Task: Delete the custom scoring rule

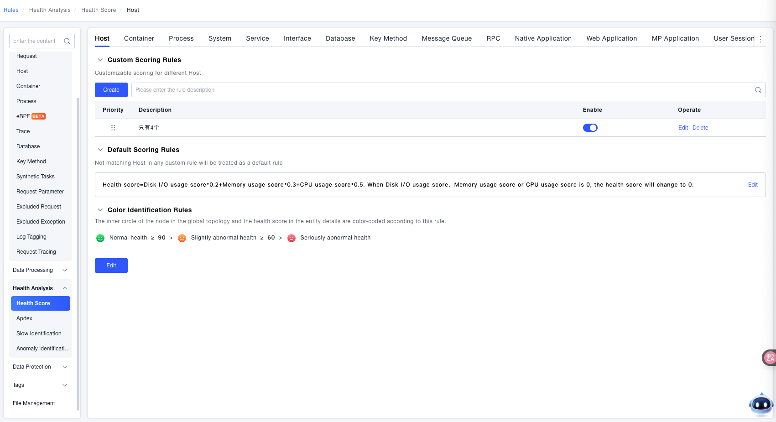Action: [x=700, y=128]
